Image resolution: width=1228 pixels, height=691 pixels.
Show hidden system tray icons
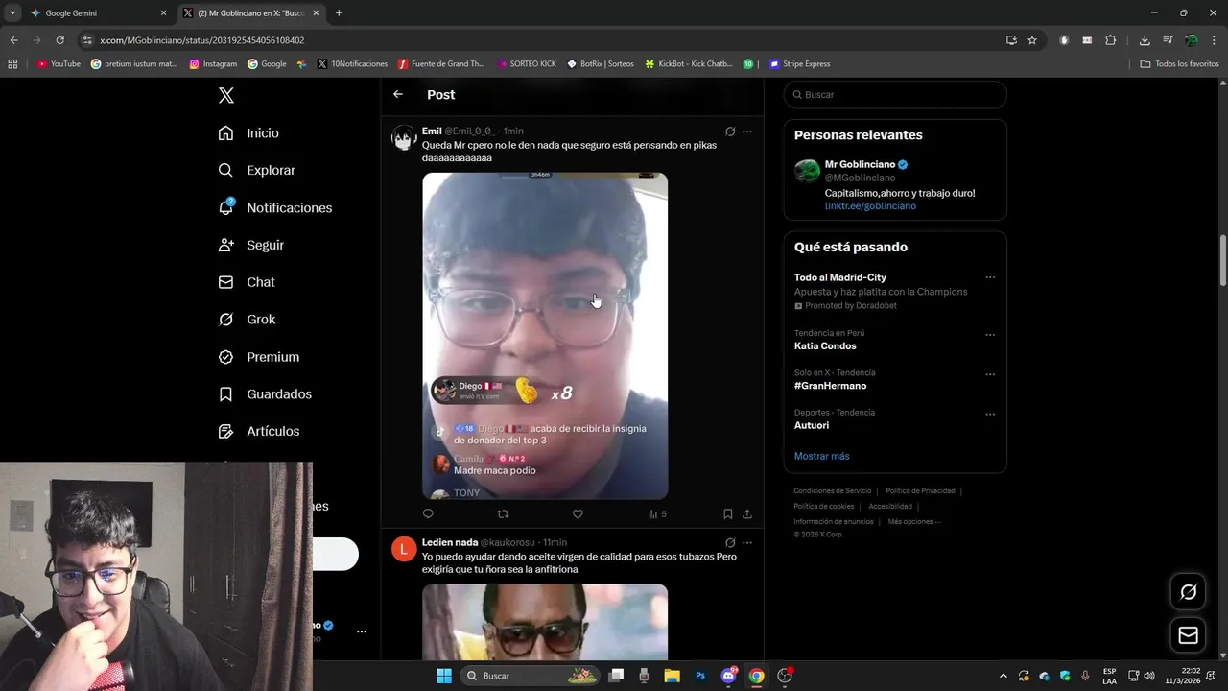[1003, 676]
